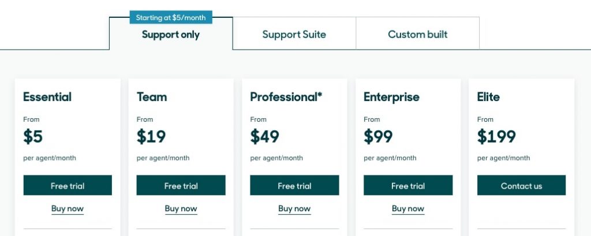591x236 pixels.
Task: Select the Elite plan title
Action: [488, 97]
